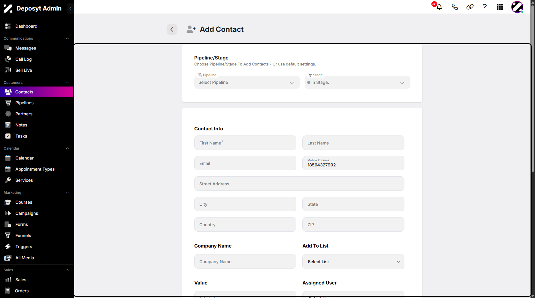The height and width of the screenshot is (298, 535).
Task: Collapse the Marketing section
Action: (x=68, y=193)
